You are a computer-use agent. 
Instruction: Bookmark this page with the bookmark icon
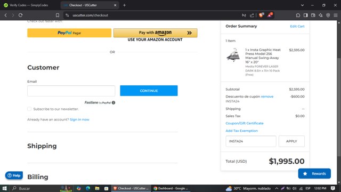[x=58, y=15]
